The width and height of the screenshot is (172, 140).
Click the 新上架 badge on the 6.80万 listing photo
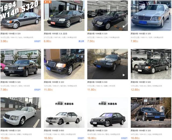(48, 2)
